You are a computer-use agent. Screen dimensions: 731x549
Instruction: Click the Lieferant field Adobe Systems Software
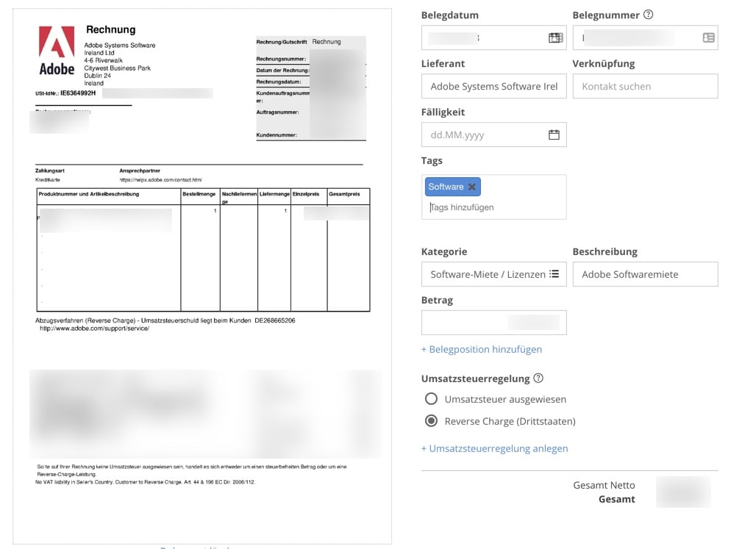click(x=493, y=86)
